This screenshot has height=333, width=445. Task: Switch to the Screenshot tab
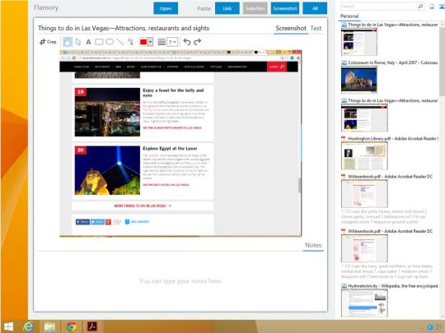pyautogui.click(x=291, y=28)
